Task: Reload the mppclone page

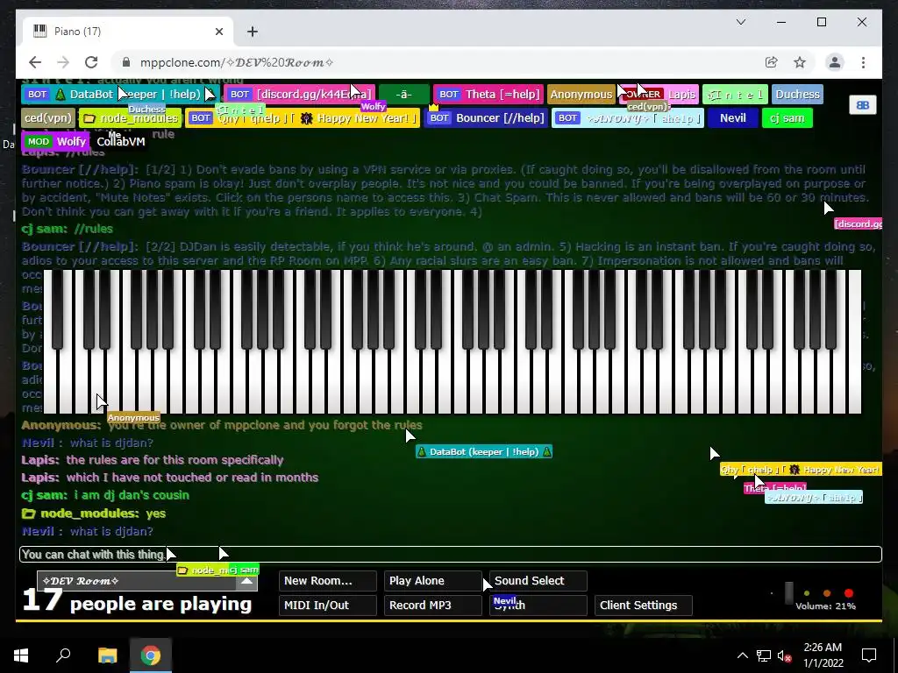Action: click(x=91, y=62)
